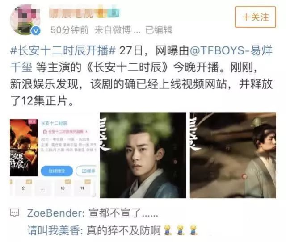This screenshot has width=286, height=242.
Task: Tap the blue play button in listing
Action: point(57,171)
